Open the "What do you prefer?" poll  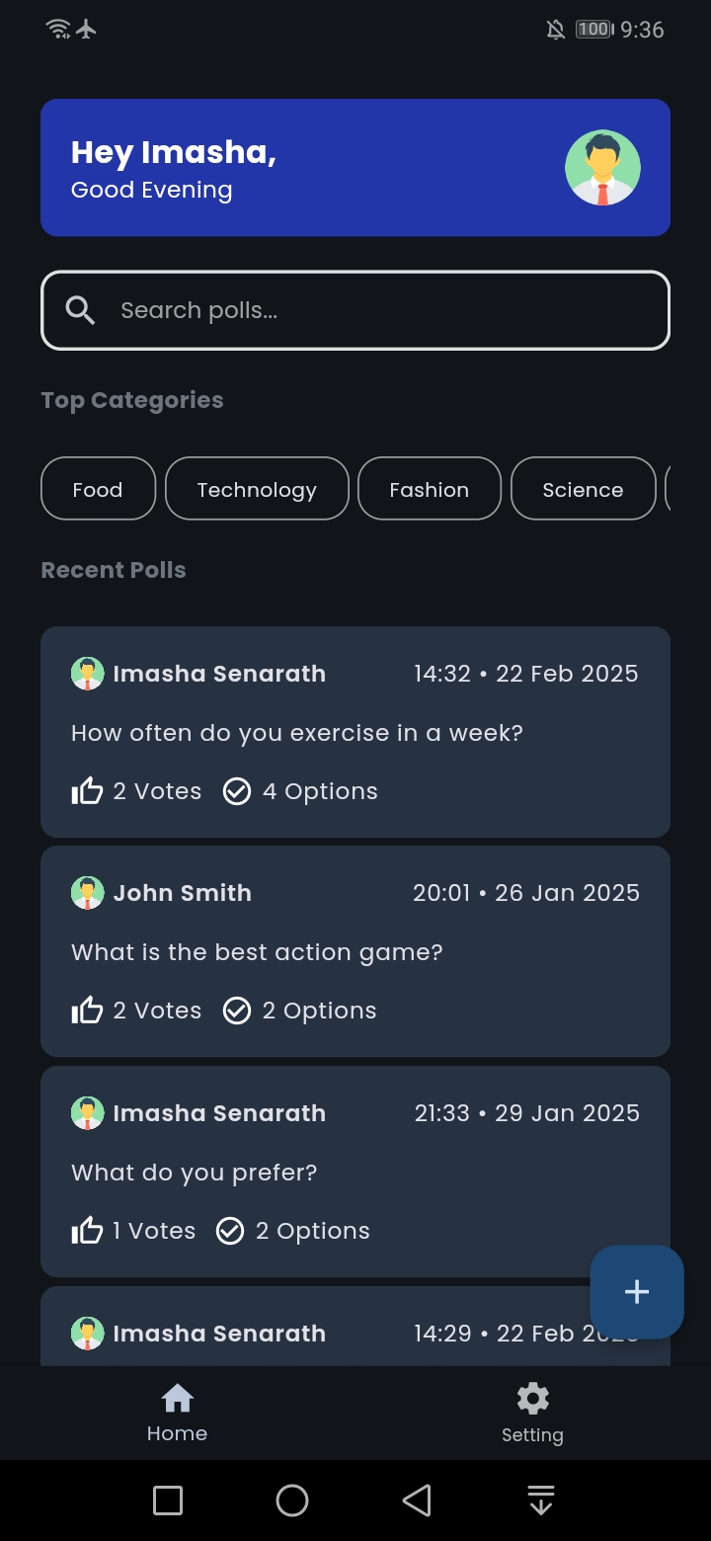point(195,1174)
